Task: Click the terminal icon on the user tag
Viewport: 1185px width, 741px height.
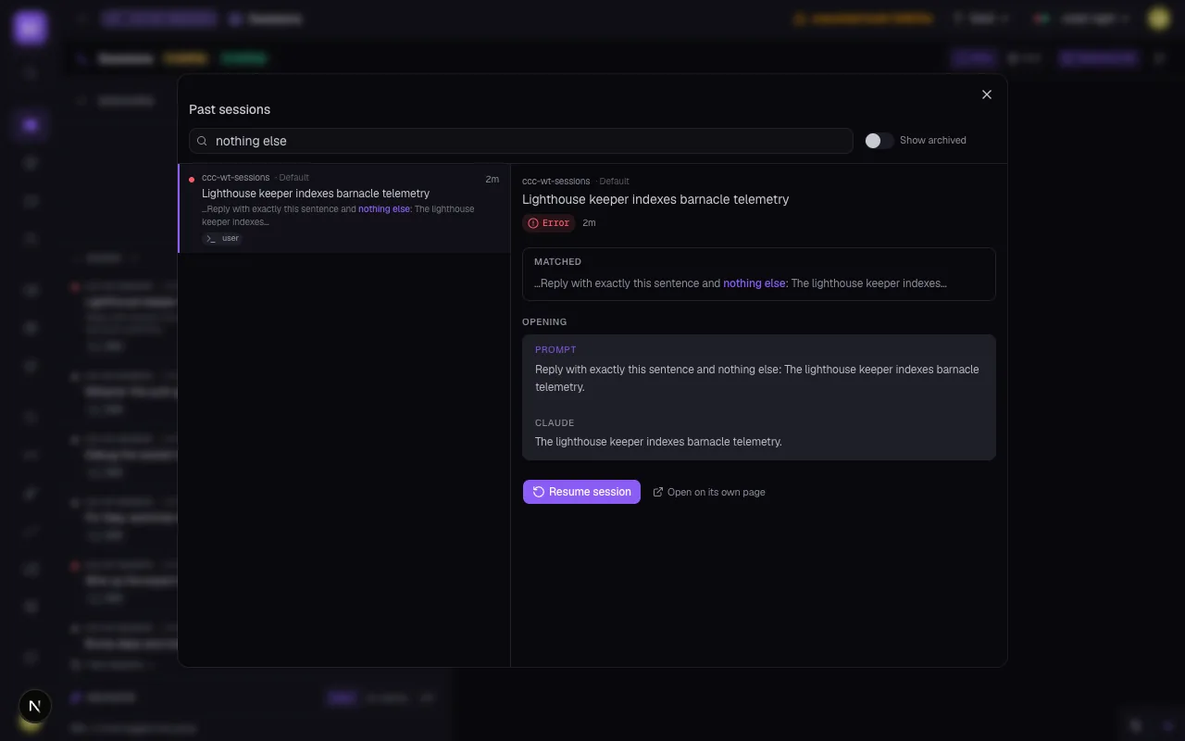Action: (x=211, y=239)
